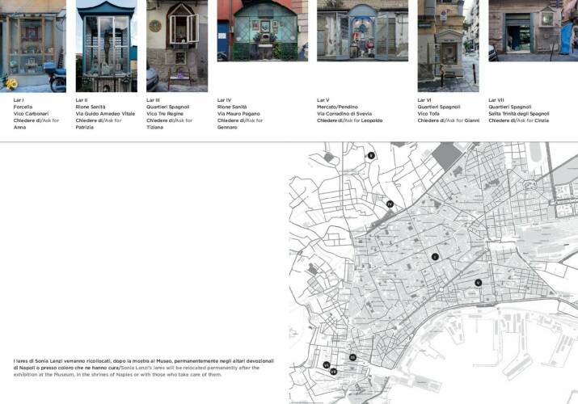Click the 'Via Guido Amedeo Vitale' caption
Screen dimensions: 578x404
(105, 114)
